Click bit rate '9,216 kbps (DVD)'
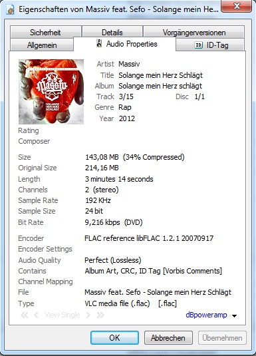Image resolution: width=256 pixels, height=356 pixels. point(114,222)
